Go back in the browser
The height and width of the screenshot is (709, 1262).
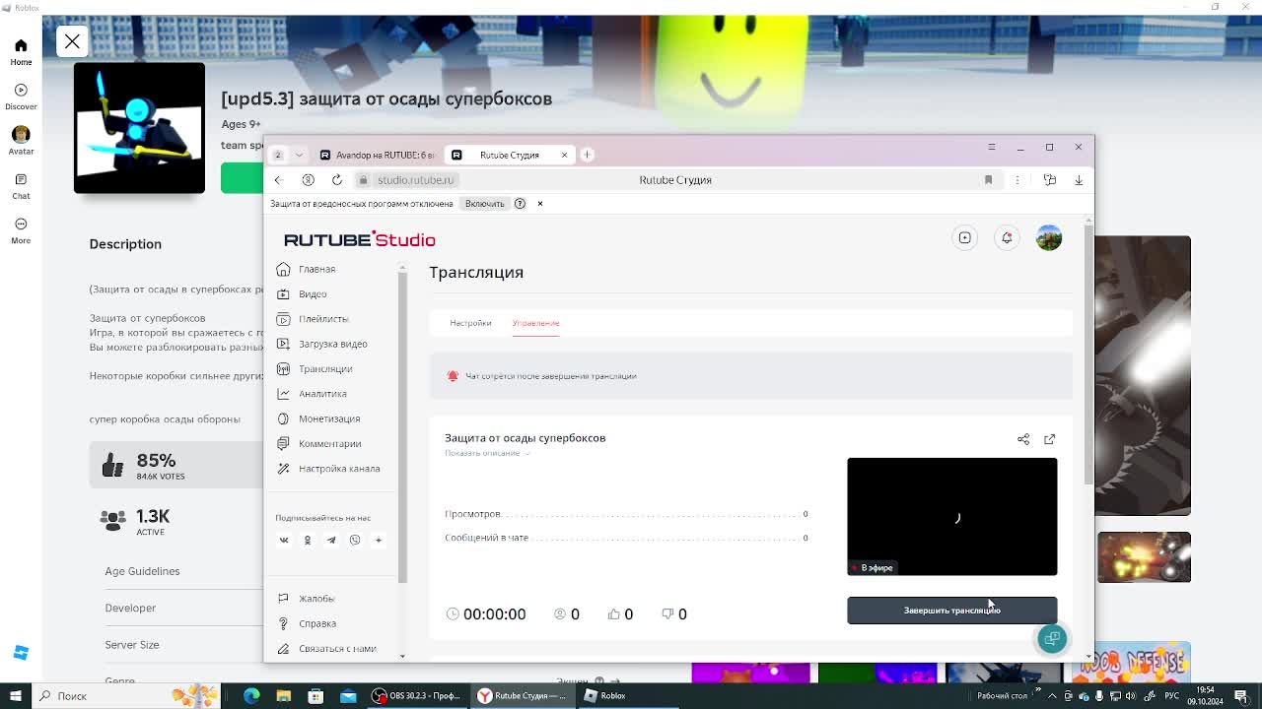coord(278,180)
